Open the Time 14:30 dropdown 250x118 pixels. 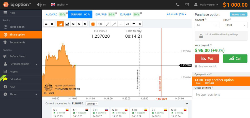point(235,25)
